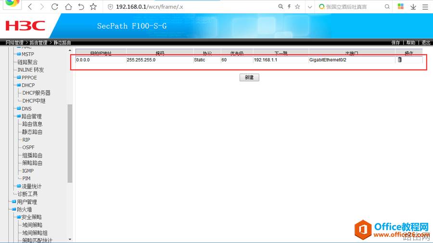Viewport: 433px width, 243px height.
Task: Open OSPF in the sidebar
Action: [28, 147]
